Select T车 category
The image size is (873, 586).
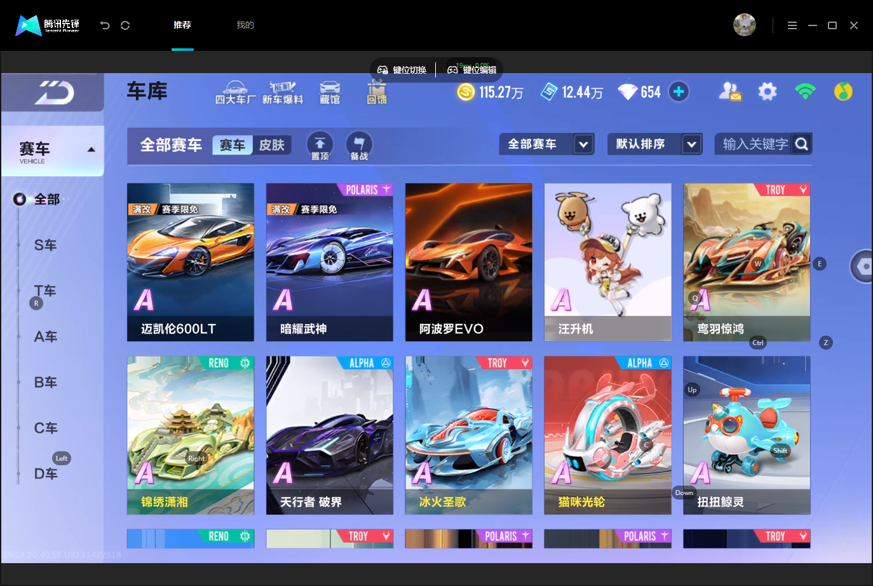click(46, 291)
